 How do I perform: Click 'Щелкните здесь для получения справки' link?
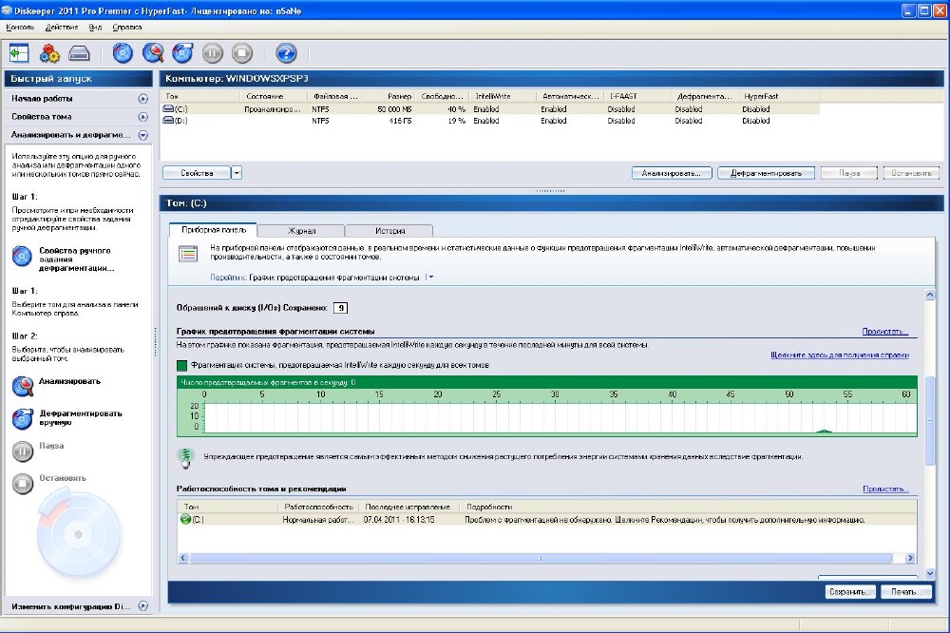click(x=840, y=355)
